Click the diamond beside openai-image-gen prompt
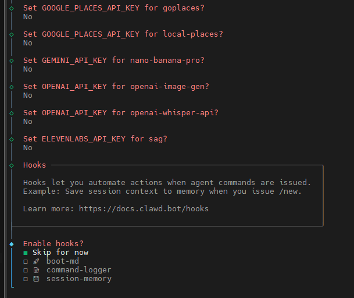 (12, 87)
